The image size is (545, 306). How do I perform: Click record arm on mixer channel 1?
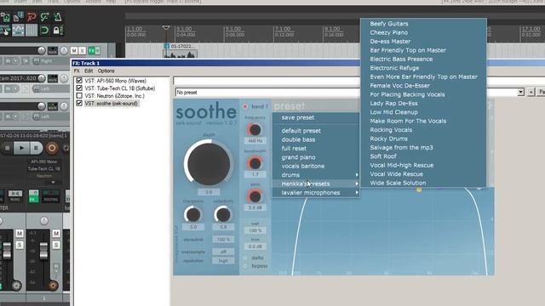[53, 286]
